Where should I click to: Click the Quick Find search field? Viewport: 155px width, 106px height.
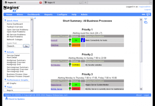point(15,46)
